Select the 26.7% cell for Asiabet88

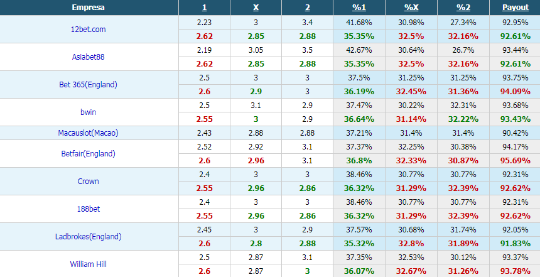[x=463, y=50]
